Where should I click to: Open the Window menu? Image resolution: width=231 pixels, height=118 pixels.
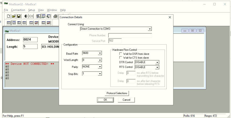52,10
